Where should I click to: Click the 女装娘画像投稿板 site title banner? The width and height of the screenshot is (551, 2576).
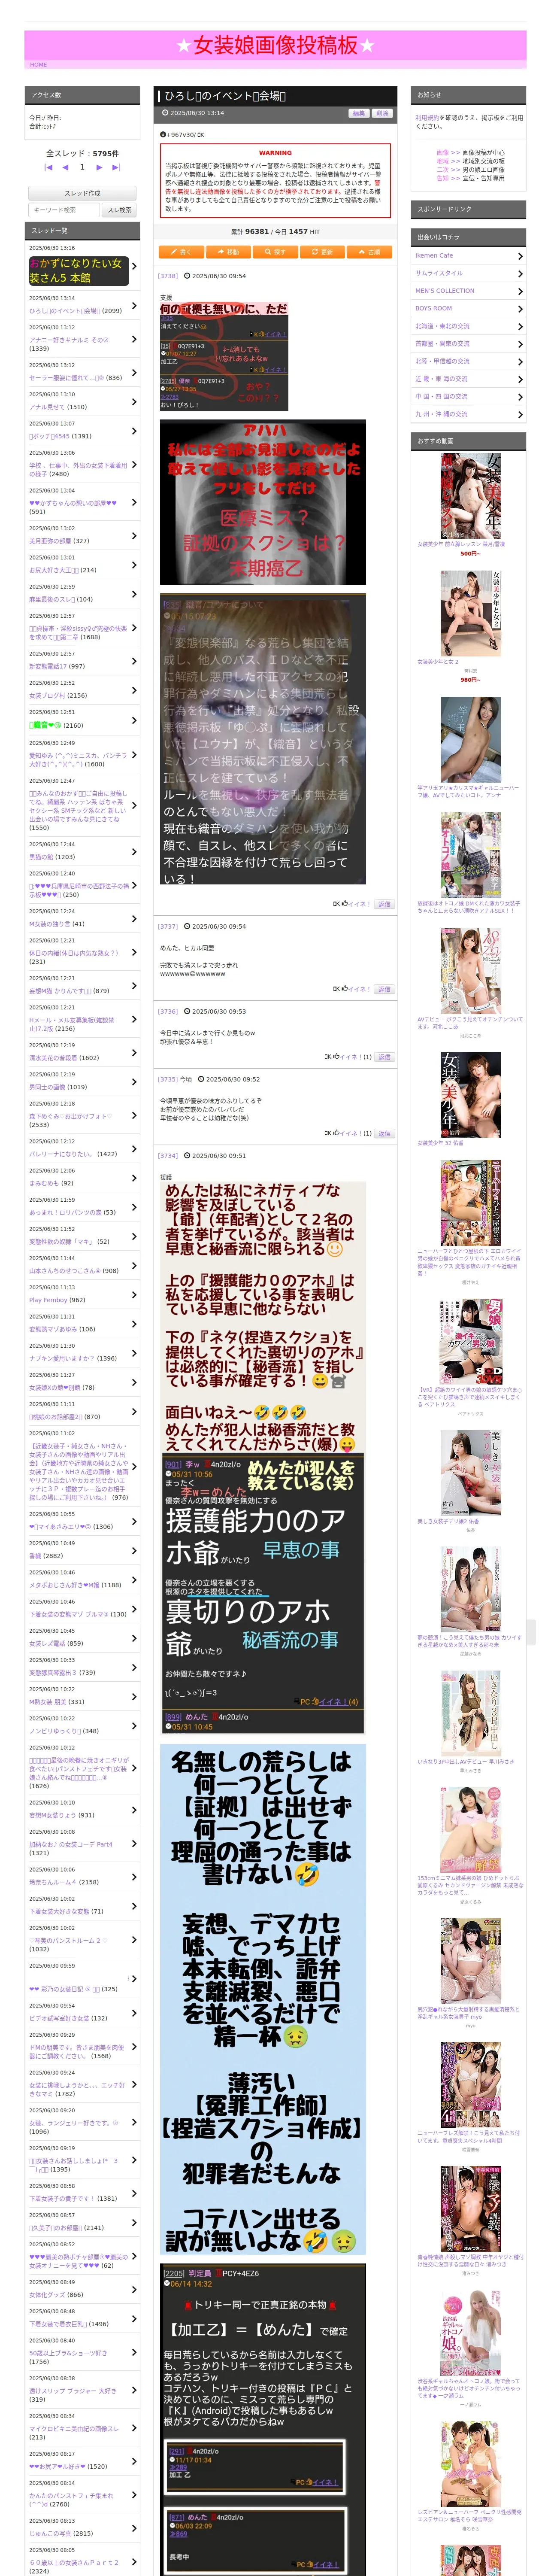(x=275, y=45)
